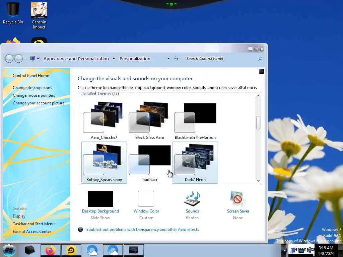
Task: Select the budhaxx theme
Action: click(150, 162)
